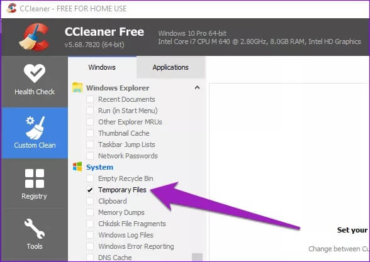Tick the DNS Cache checkbox
The height and width of the screenshot is (262, 370).
point(90,258)
